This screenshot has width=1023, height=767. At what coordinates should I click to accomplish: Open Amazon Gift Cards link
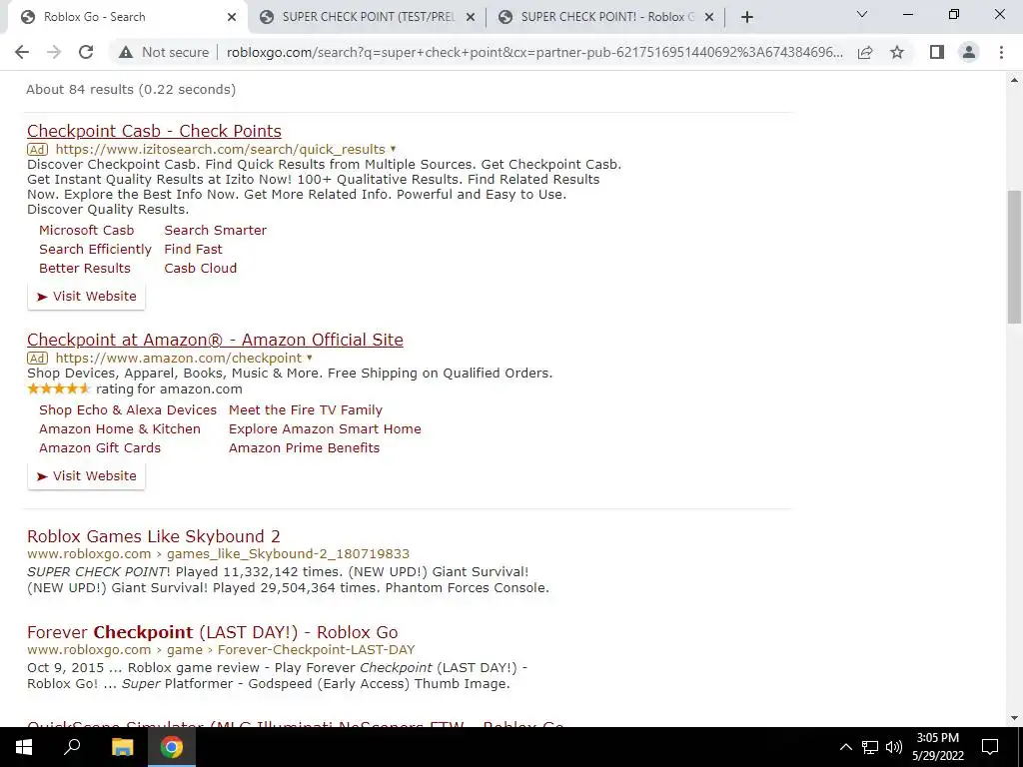(100, 448)
